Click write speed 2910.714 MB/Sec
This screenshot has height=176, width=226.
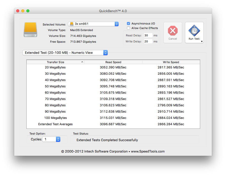coord(171,112)
